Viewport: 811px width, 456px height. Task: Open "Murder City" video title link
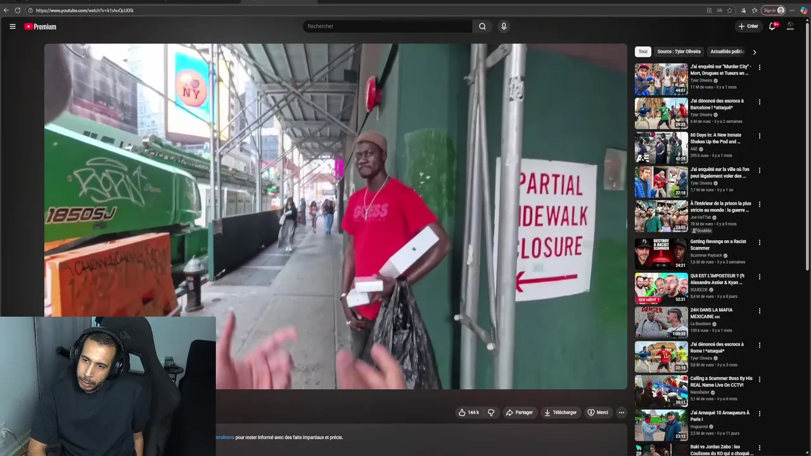click(x=720, y=70)
